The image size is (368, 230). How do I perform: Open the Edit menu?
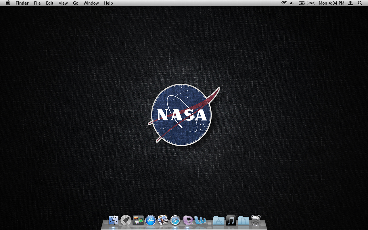(50, 3)
